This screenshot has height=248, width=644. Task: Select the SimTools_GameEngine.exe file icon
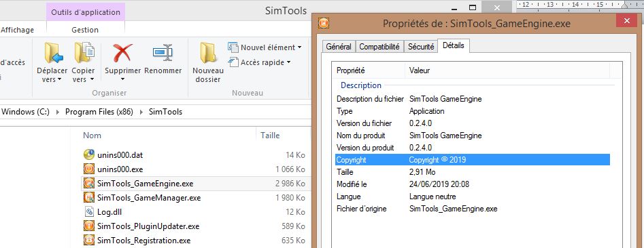point(88,183)
